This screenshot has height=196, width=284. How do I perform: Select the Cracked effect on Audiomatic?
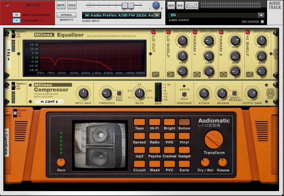[x=169, y=150]
